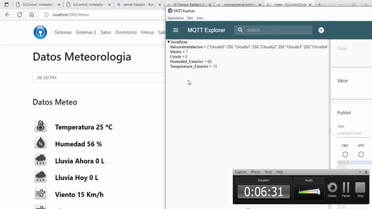372x209 pixels.
Task: Reload the browser page
Action: point(20,15)
